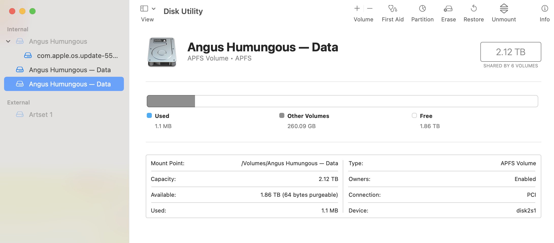The image size is (554, 243).
Task: Click '1.86 TB' under the Free legend
Action: click(430, 126)
